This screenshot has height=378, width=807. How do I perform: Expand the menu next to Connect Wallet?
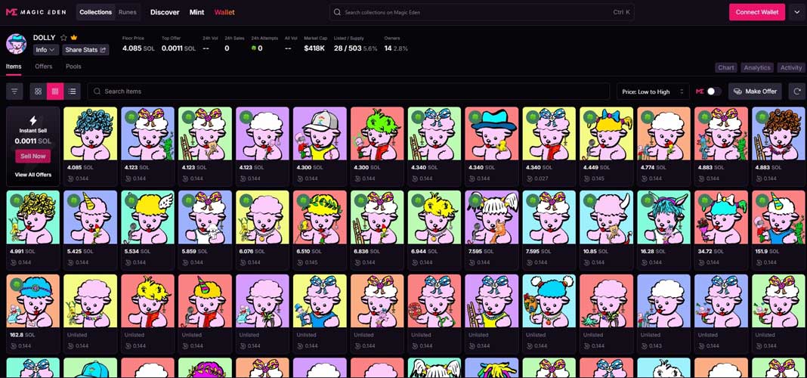[796, 12]
